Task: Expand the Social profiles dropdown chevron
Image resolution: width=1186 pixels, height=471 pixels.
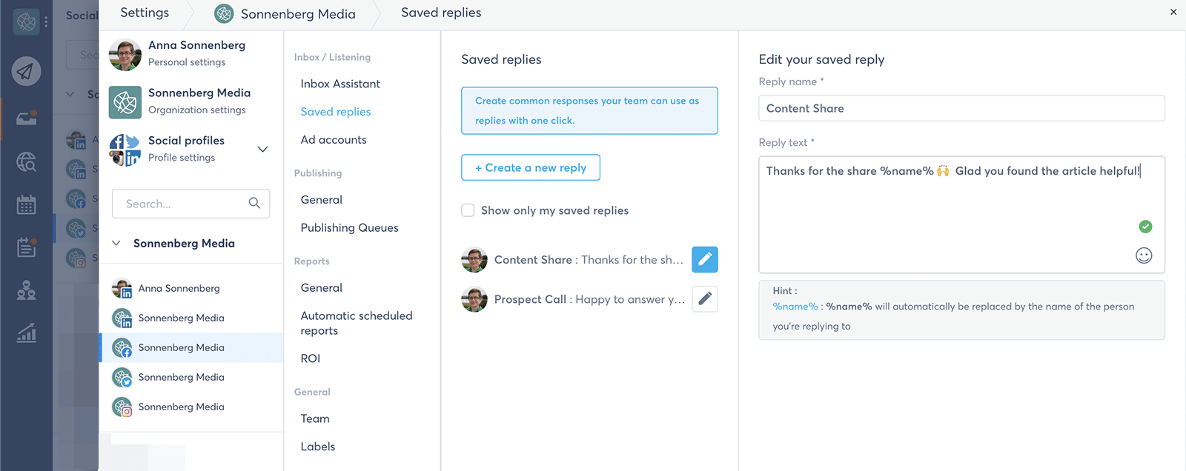Action: [x=262, y=149]
